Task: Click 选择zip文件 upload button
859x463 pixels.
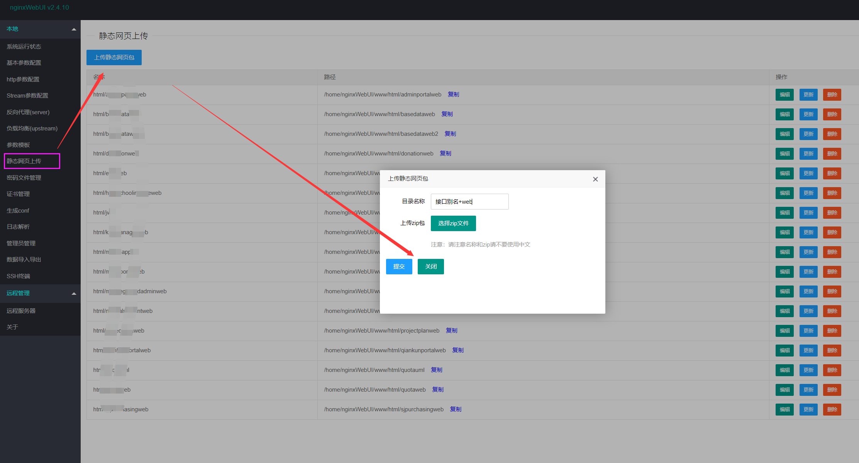Action: point(453,223)
